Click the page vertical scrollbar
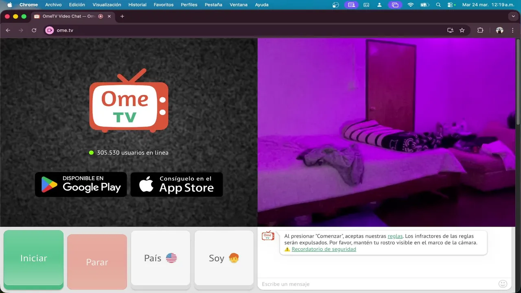Image resolution: width=521 pixels, height=293 pixels. (518, 81)
